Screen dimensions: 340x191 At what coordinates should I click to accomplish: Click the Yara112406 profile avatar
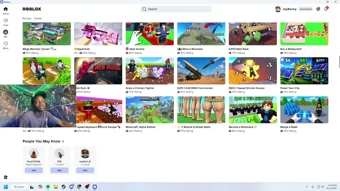[33, 154]
